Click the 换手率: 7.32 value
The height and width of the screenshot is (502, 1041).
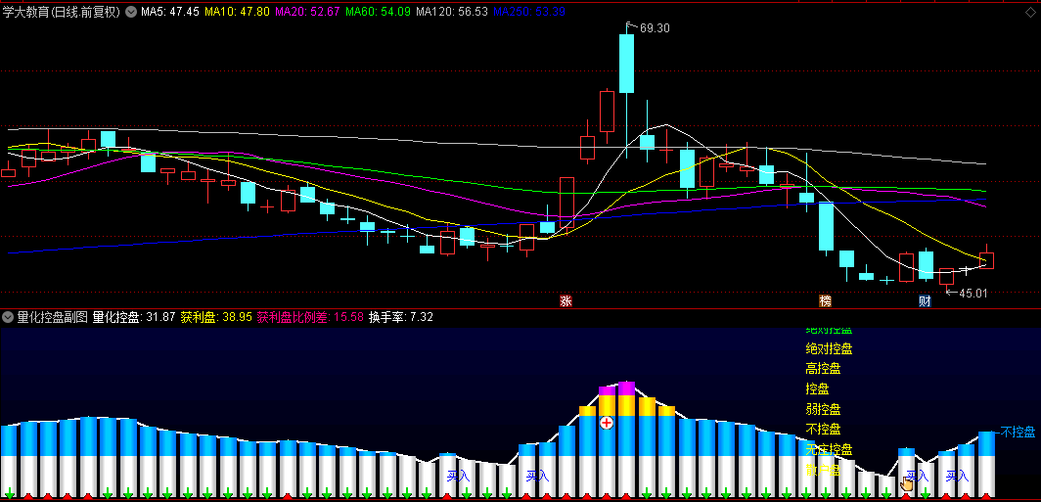(x=401, y=317)
